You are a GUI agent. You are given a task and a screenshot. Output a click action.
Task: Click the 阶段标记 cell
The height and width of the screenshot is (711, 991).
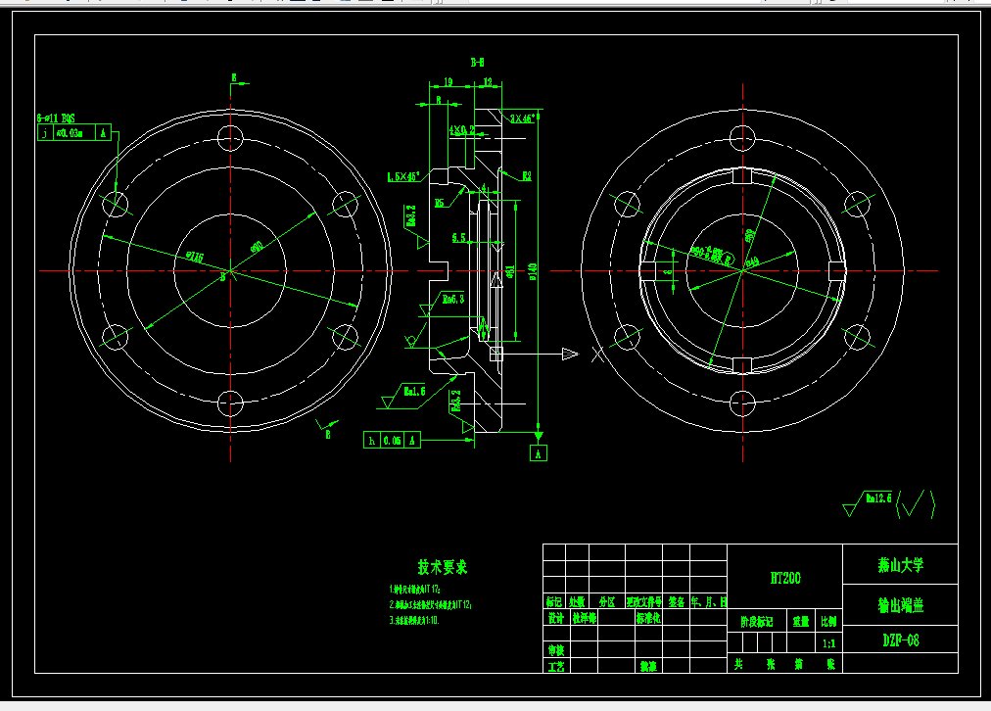(757, 621)
